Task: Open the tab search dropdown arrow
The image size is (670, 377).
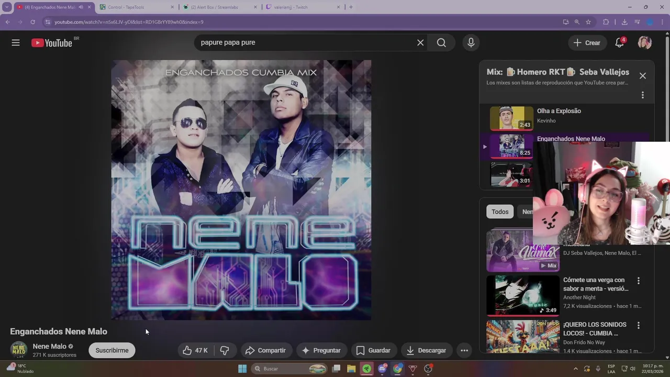Action: pos(7,7)
